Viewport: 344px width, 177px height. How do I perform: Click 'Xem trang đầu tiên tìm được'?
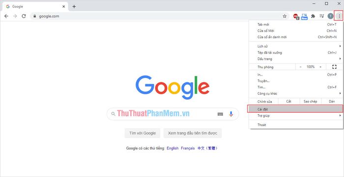click(193, 133)
